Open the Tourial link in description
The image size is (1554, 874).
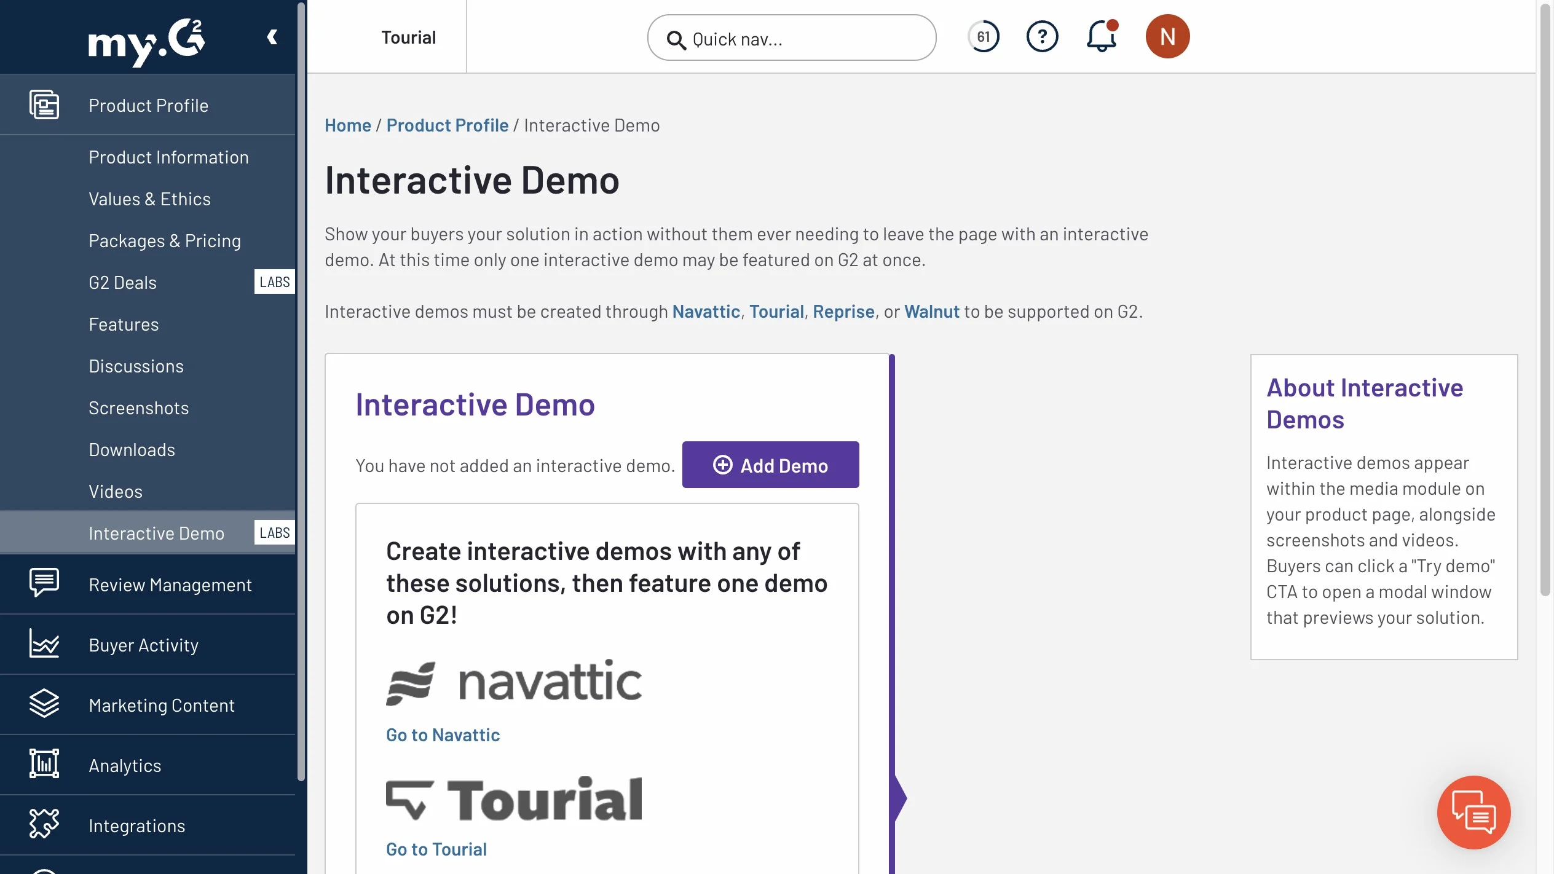pyautogui.click(x=776, y=312)
